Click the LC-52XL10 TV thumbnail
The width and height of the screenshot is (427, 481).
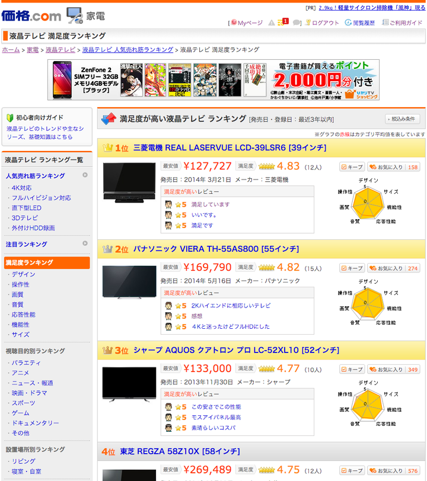(x=129, y=384)
